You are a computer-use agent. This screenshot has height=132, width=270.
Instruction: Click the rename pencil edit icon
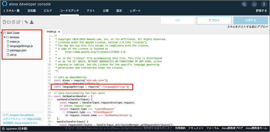[19, 22]
